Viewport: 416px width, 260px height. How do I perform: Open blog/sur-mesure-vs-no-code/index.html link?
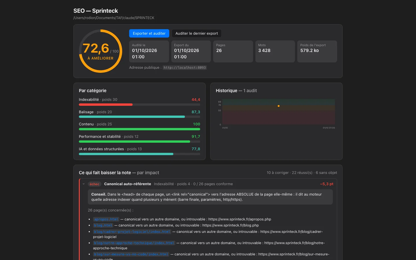(x=131, y=254)
